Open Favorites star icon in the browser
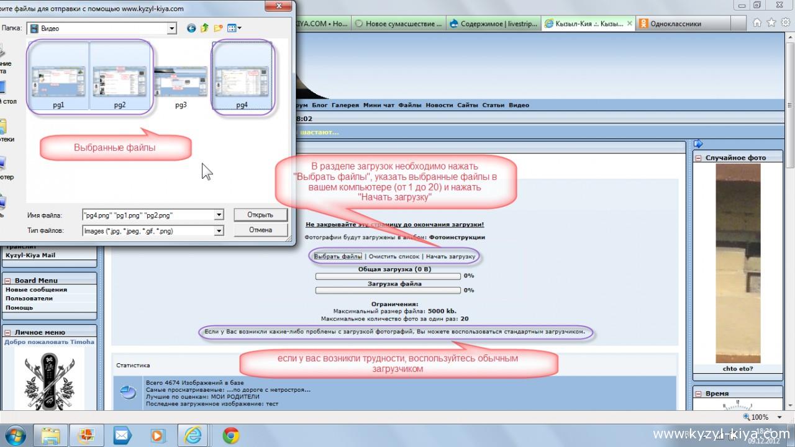The image size is (795, 447). coord(771,23)
